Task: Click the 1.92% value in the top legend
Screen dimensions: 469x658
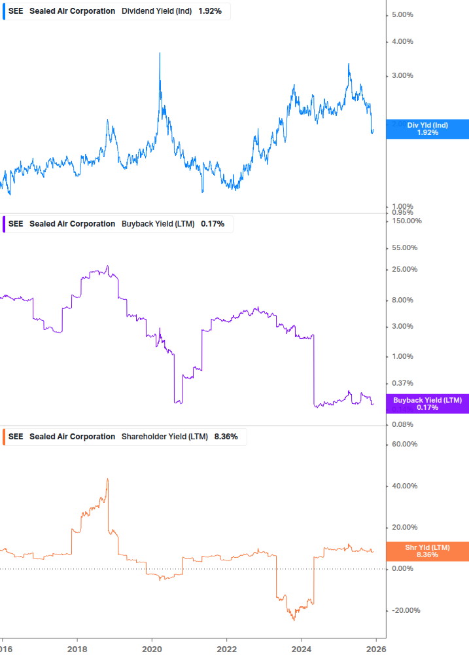Action: click(x=210, y=11)
